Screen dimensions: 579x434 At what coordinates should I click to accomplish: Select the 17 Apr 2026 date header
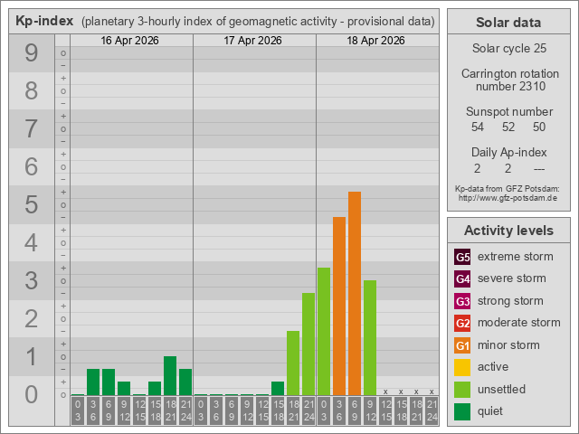coord(253,41)
